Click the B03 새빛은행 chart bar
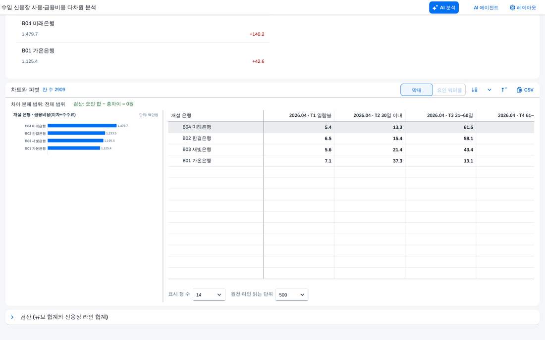The height and width of the screenshot is (340, 545). (x=75, y=141)
